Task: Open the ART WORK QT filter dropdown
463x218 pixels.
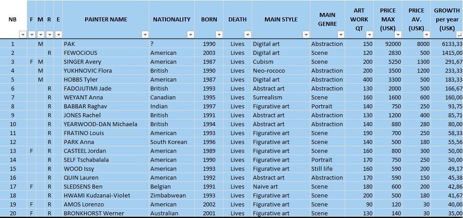Action: click(x=369, y=35)
